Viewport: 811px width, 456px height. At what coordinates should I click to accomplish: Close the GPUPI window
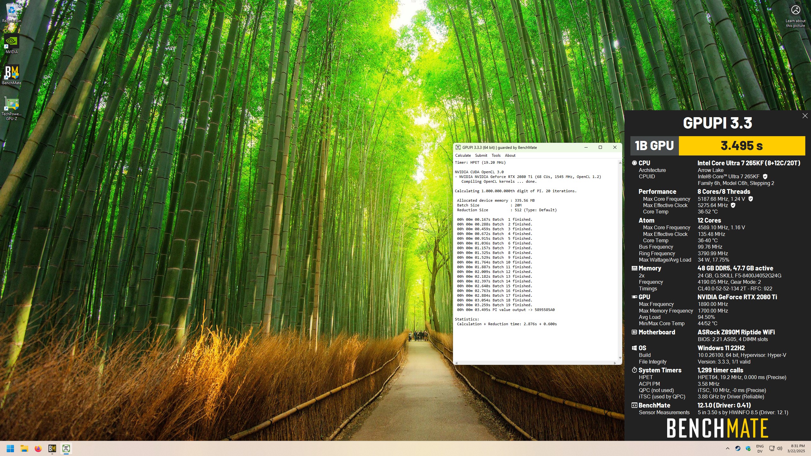pos(615,148)
